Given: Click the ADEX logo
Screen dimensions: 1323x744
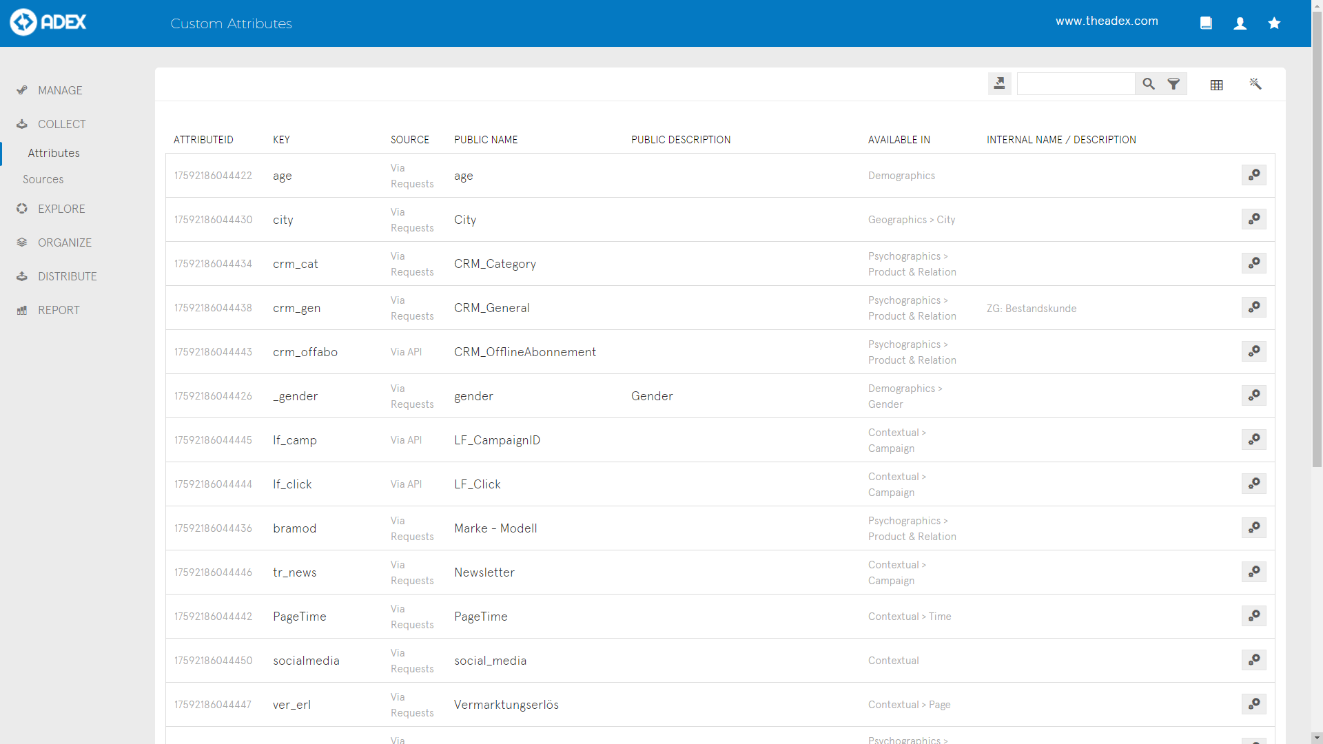Looking at the screenshot, I should 48,22.
